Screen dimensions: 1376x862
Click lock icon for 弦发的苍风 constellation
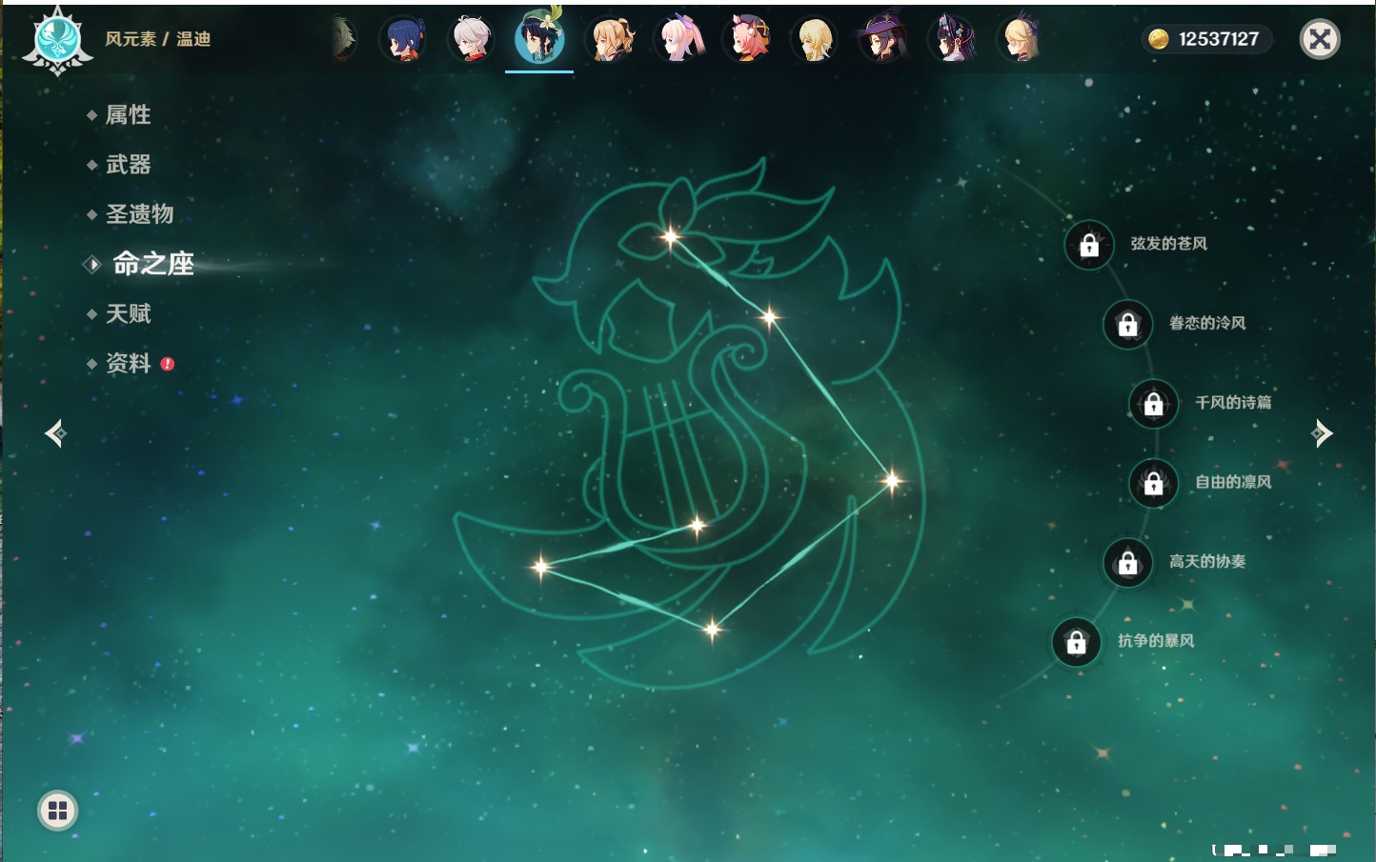(x=1089, y=246)
